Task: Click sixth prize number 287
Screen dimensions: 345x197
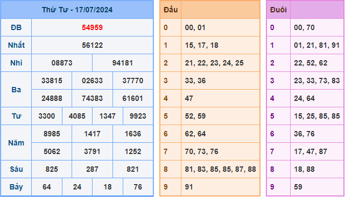Action: tap(92, 170)
